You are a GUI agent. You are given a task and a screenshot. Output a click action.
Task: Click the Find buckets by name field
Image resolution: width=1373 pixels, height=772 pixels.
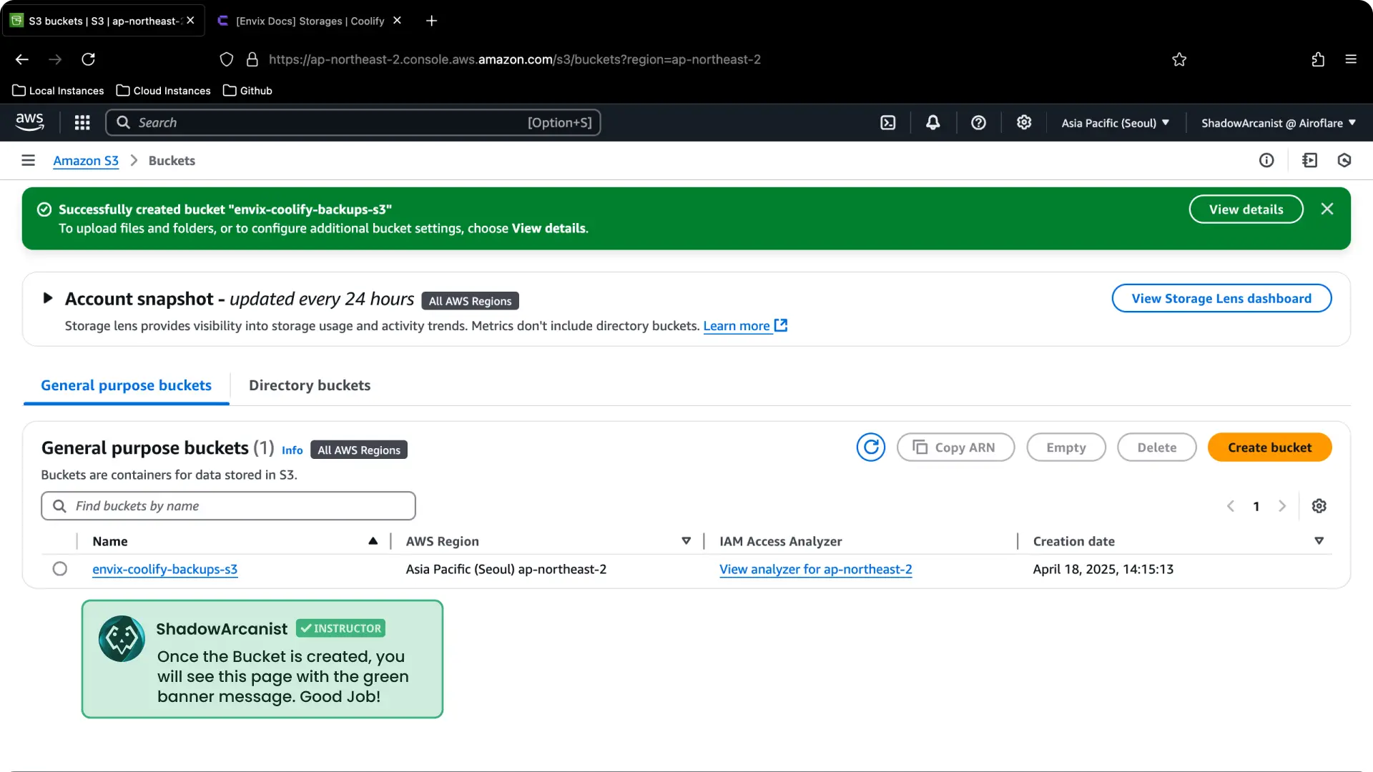[227, 505]
